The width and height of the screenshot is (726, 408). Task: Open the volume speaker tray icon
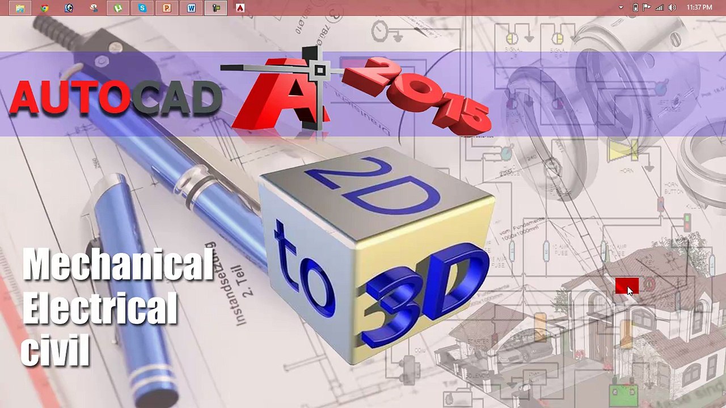672,8
